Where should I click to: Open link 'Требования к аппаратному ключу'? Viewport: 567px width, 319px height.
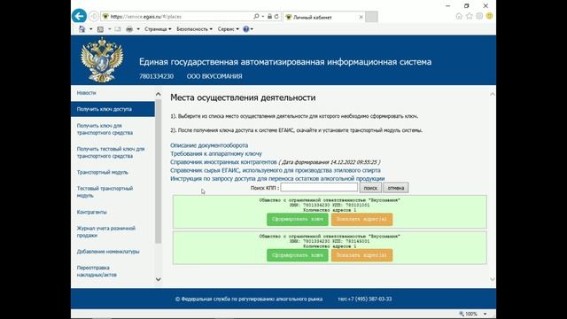216,153
